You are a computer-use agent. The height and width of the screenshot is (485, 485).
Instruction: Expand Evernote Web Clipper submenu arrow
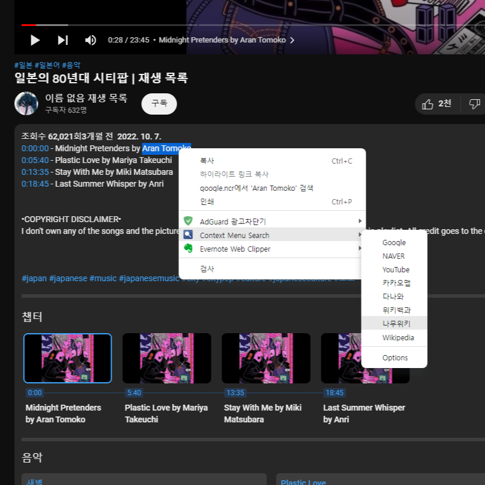click(360, 248)
